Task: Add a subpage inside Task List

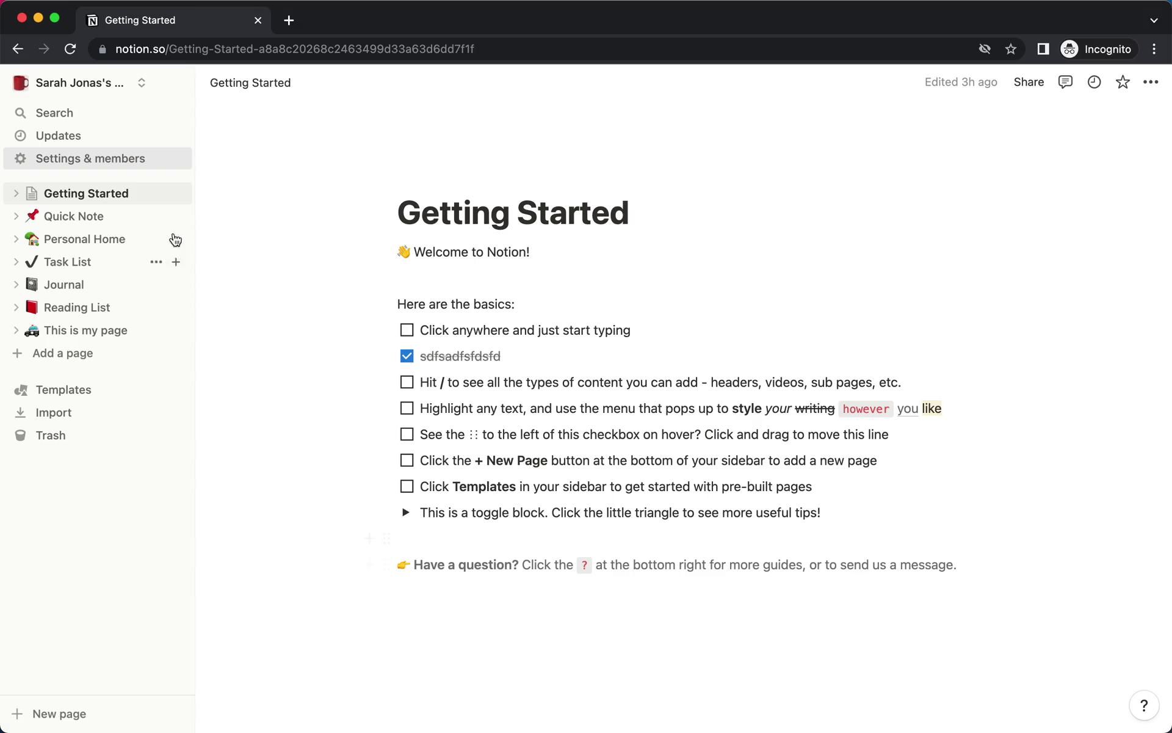Action: [176, 262]
